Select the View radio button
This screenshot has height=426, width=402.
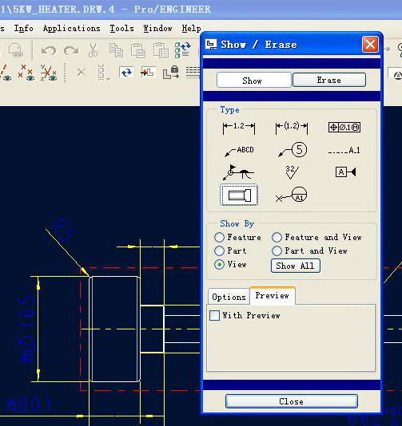coord(219,264)
